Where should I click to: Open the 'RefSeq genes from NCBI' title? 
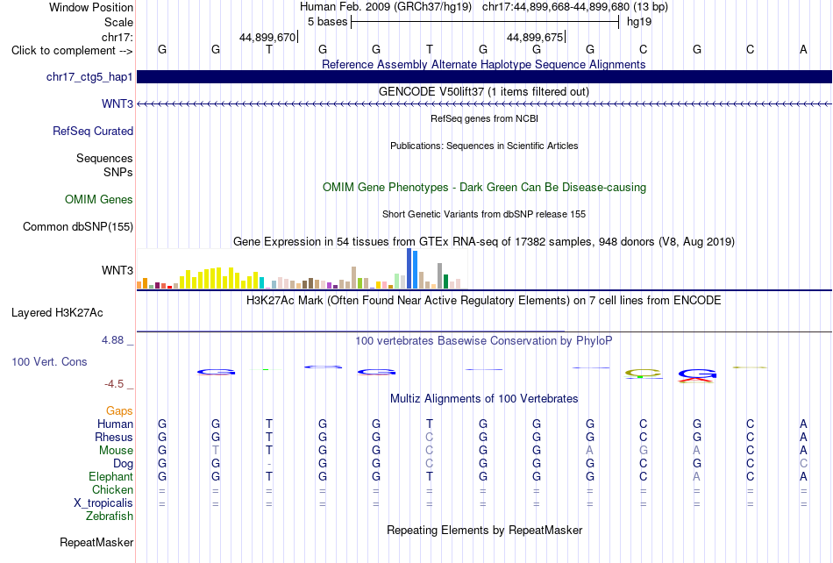pyautogui.click(x=485, y=118)
